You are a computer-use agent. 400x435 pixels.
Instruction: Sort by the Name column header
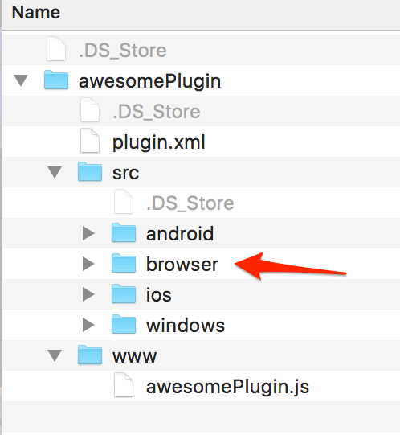tap(36, 13)
